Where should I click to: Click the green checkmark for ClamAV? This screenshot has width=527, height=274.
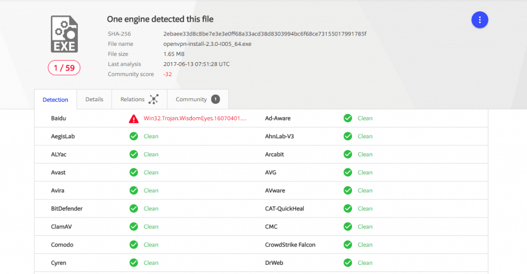[134, 227]
